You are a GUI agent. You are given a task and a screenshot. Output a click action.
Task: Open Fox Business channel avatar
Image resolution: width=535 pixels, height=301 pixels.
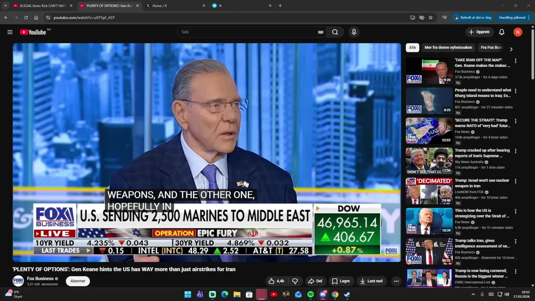tap(18, 281)
